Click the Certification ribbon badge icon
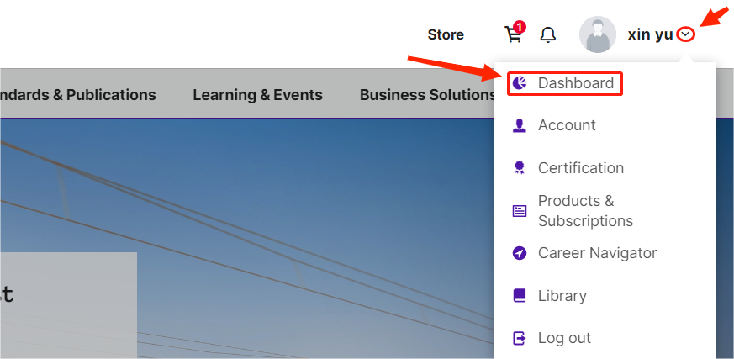734x359 pixels. (520, 168)
